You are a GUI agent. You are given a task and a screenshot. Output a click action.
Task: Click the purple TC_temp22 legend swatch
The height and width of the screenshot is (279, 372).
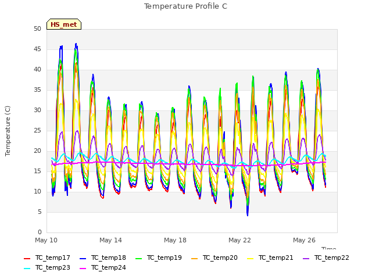point(306,258)
